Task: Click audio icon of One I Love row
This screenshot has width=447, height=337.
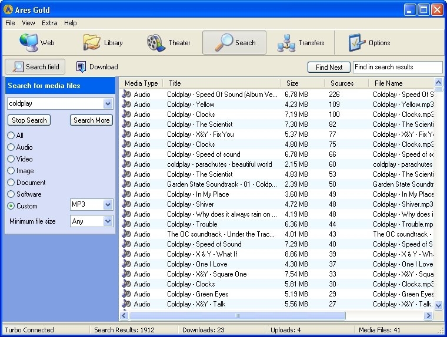Action: pyautogui.click(x=126, y=264)
